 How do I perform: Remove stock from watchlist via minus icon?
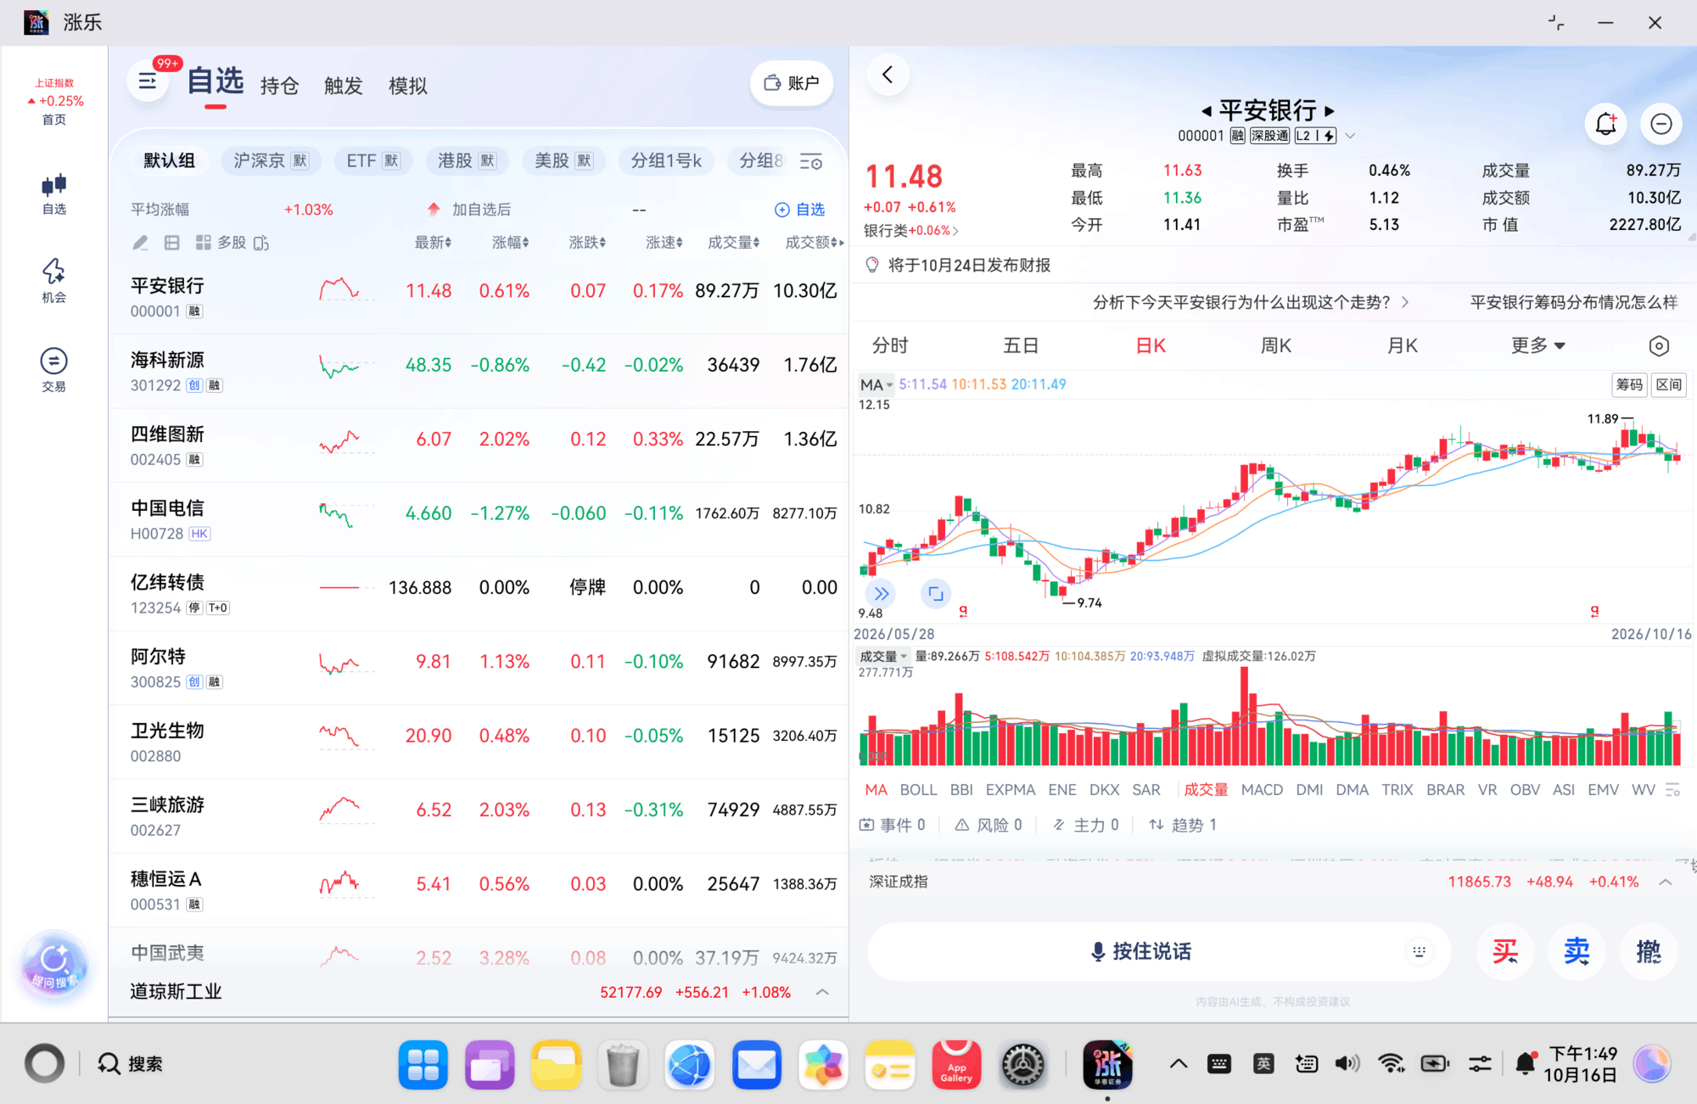point(1661,124)
